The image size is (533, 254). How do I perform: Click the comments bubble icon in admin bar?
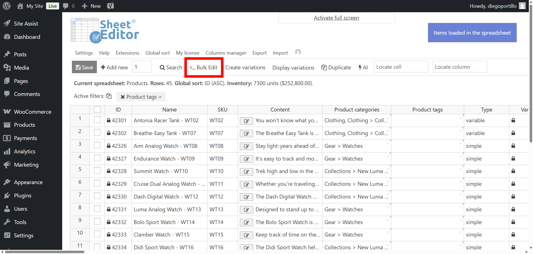coord(66,6)
